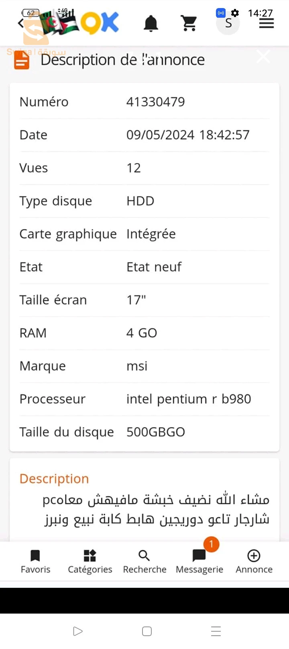Open the shopping cart
This screenshot has width=289, height=649.
point(189,23)
